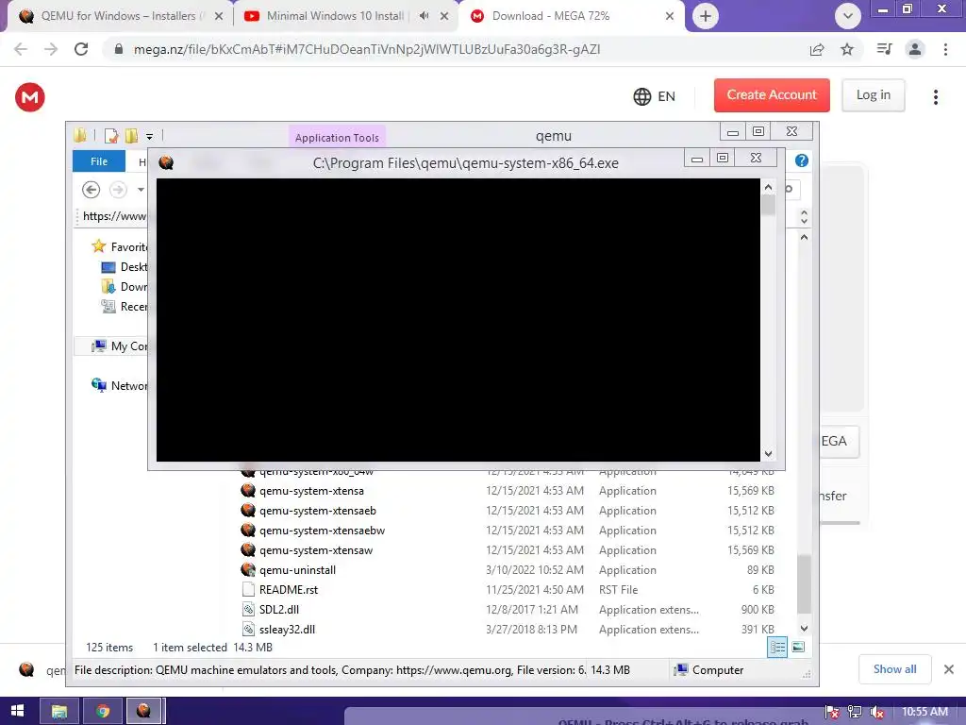Click Create Account on MEGA
This screenshot has width=966, height=725.
(x=772, y=95)
